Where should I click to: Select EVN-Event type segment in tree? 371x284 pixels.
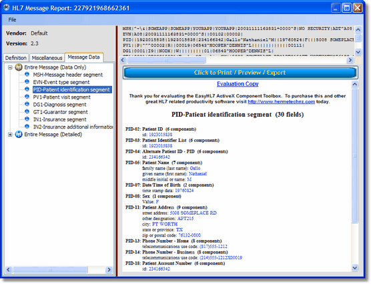tap(61, 82)
